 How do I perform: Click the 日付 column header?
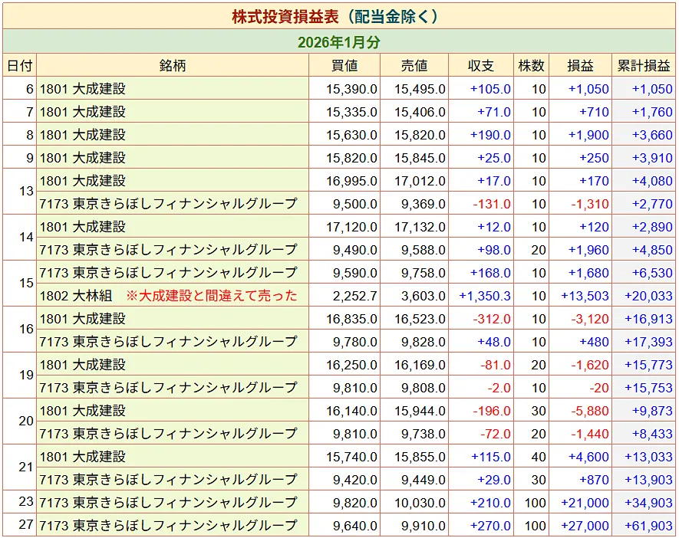[x=19, y=66]
